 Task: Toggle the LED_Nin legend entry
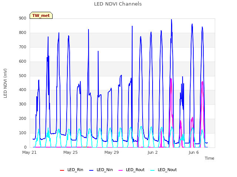click(x=101, y=170)
